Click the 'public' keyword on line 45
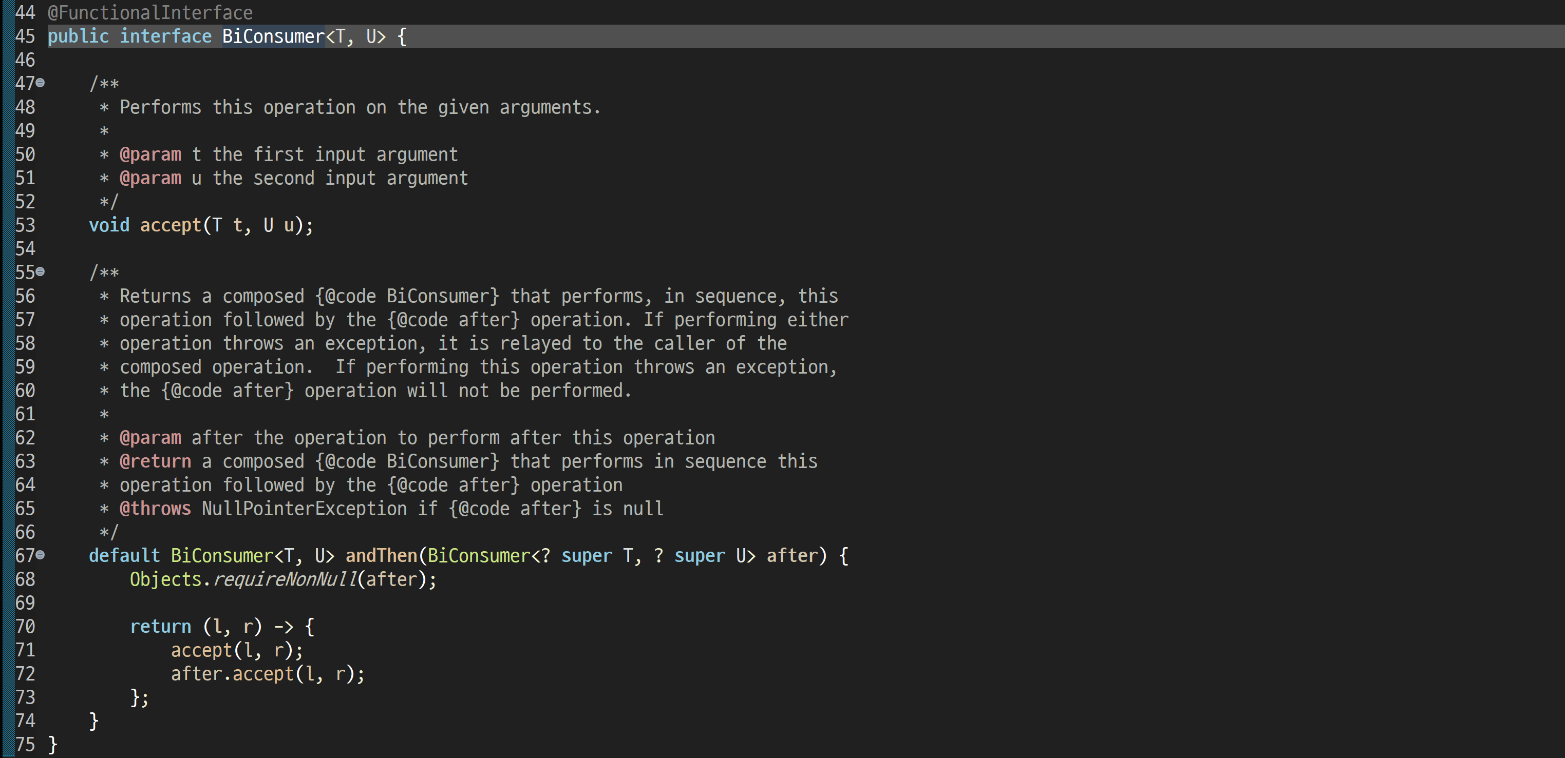Viewport: 1565px width, 758px height. pyautogui.click(x=79, y=36)
